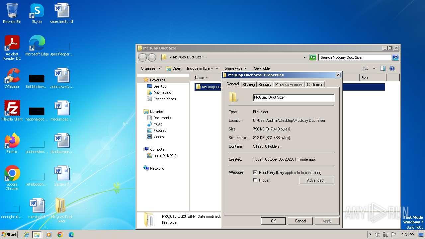Select CCleaner desktop shortcut
Screen dimensions: 425x239
(12, 78)
